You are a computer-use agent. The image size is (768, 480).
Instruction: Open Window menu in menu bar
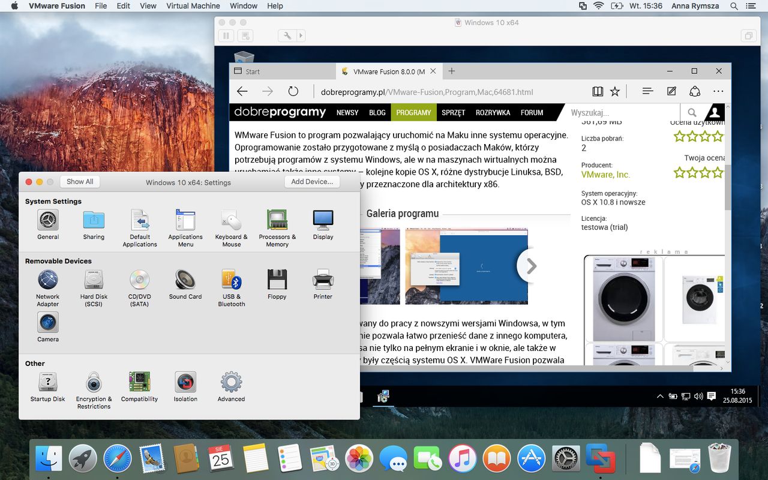pos(244,6)
